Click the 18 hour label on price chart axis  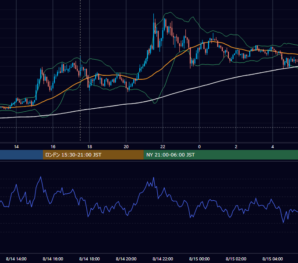89,147
